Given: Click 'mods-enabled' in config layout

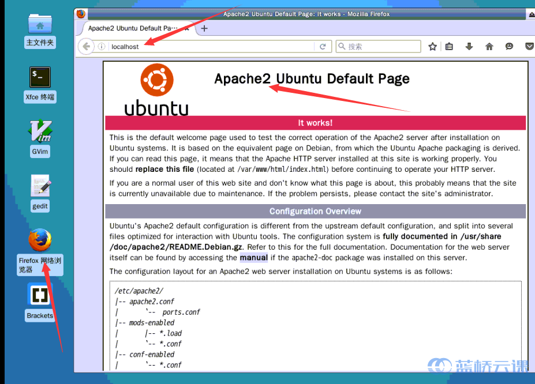Looking at the screenshot, I should [151, 323].
